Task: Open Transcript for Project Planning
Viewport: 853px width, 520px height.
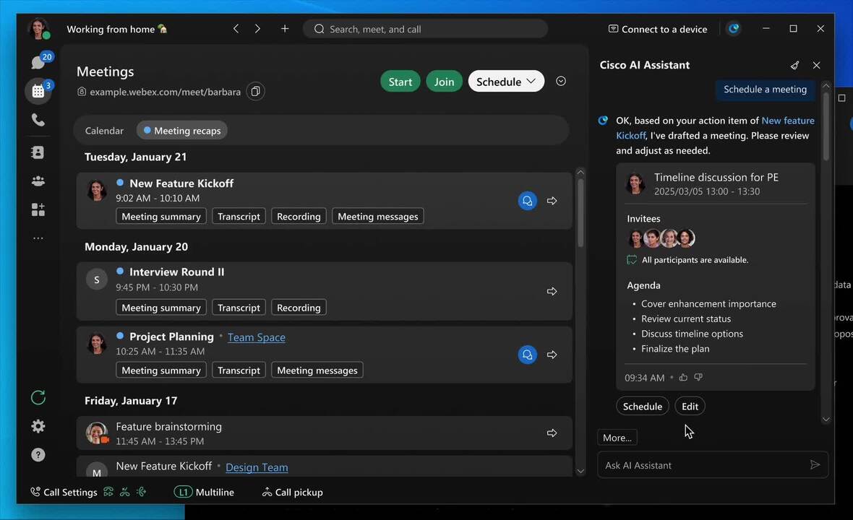Action: pos(239,370)
